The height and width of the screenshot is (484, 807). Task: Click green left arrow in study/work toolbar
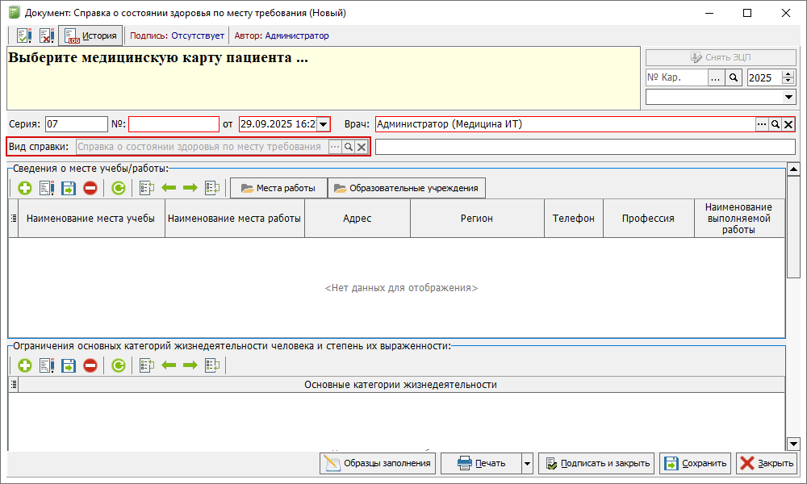169,188
